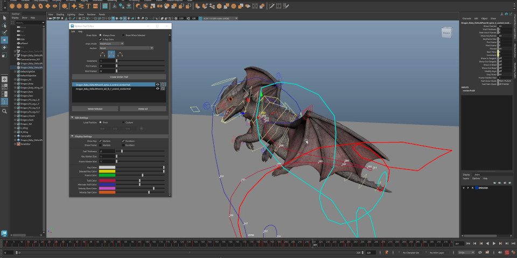517x258 pixels.
Task: Click the Type text tool shelf icon
Action: pos(88,6)
